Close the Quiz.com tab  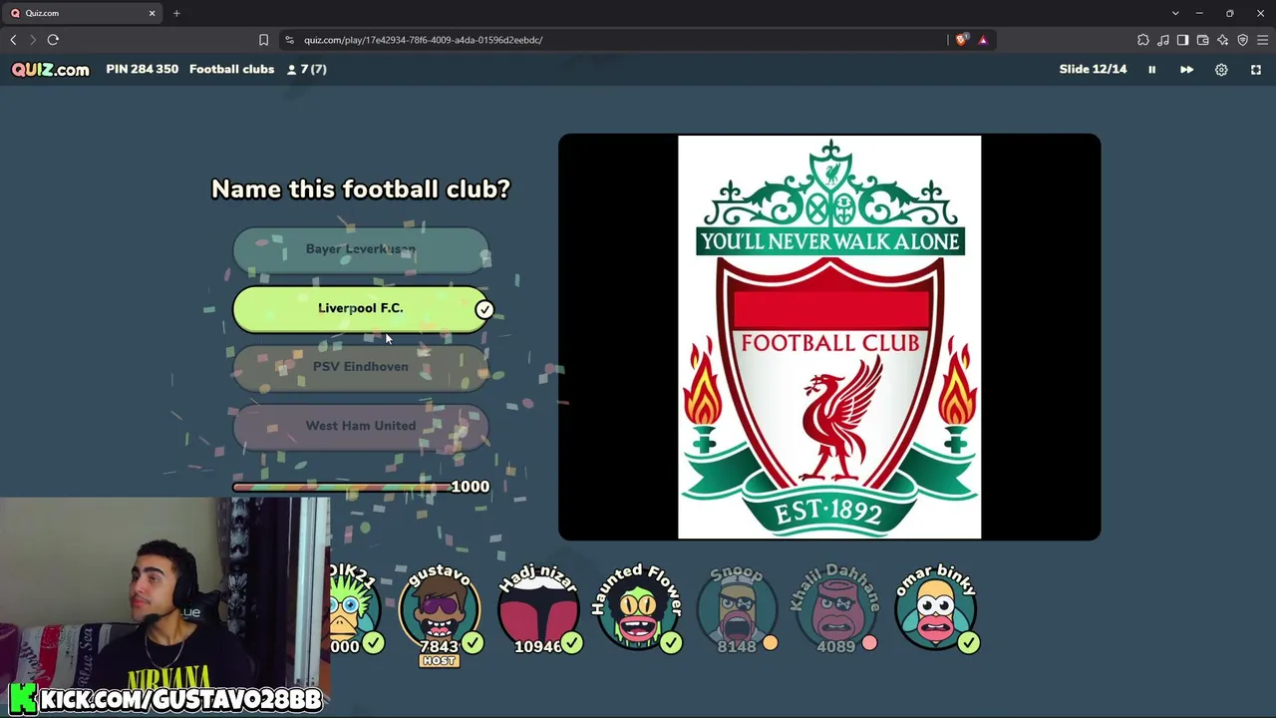(x=152, y=13)
